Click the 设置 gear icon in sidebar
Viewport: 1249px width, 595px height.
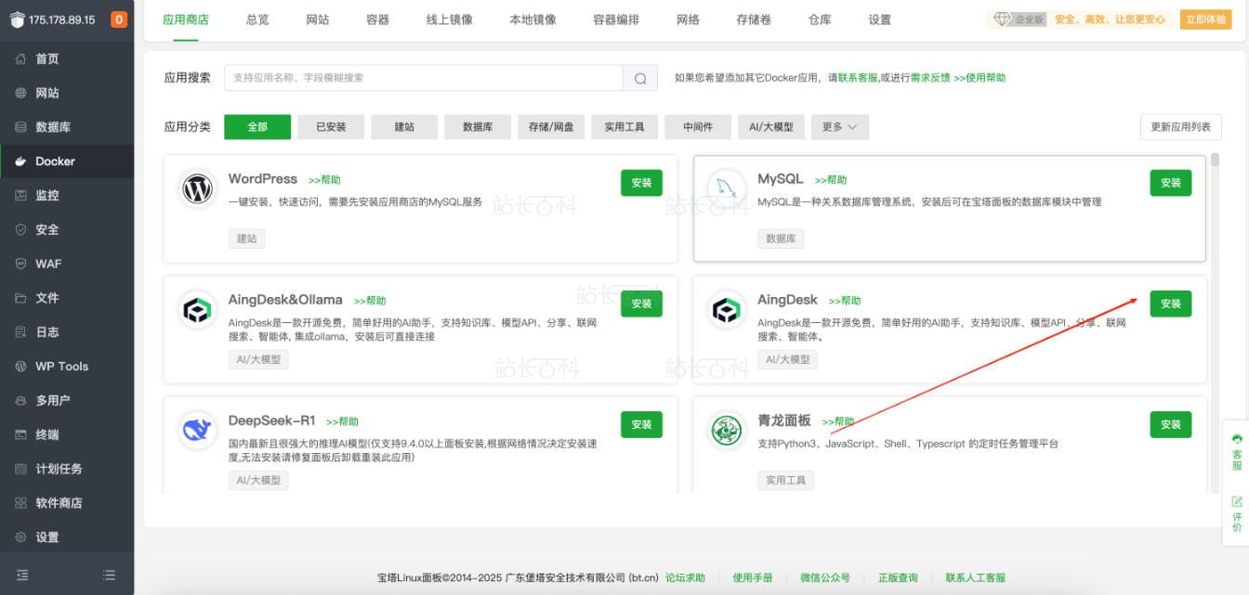(x=21, y=537)
